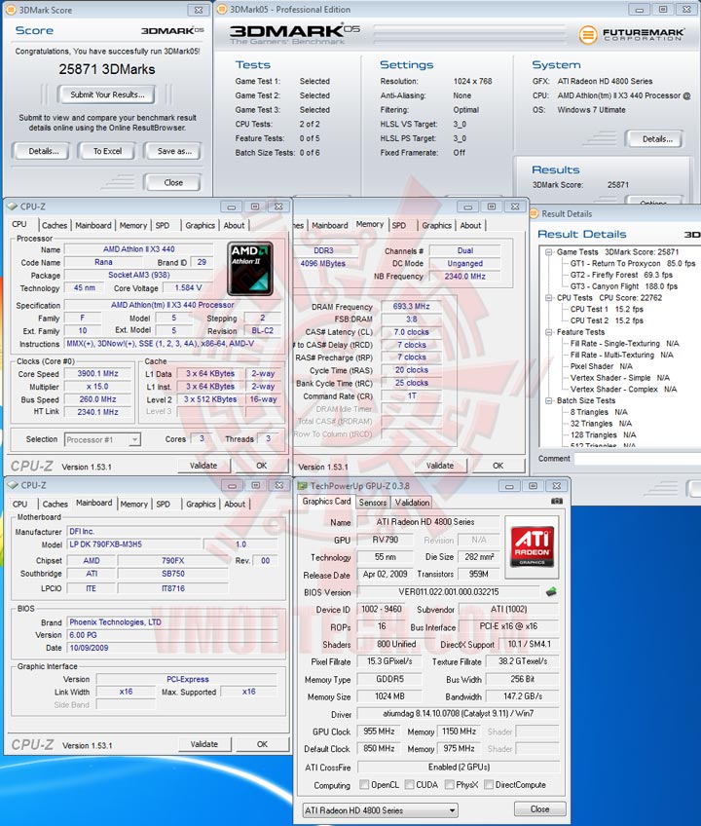Click the GPU Clock 955 MHz field
This screenshot has height=826, width=701.
tap(379, 732)
